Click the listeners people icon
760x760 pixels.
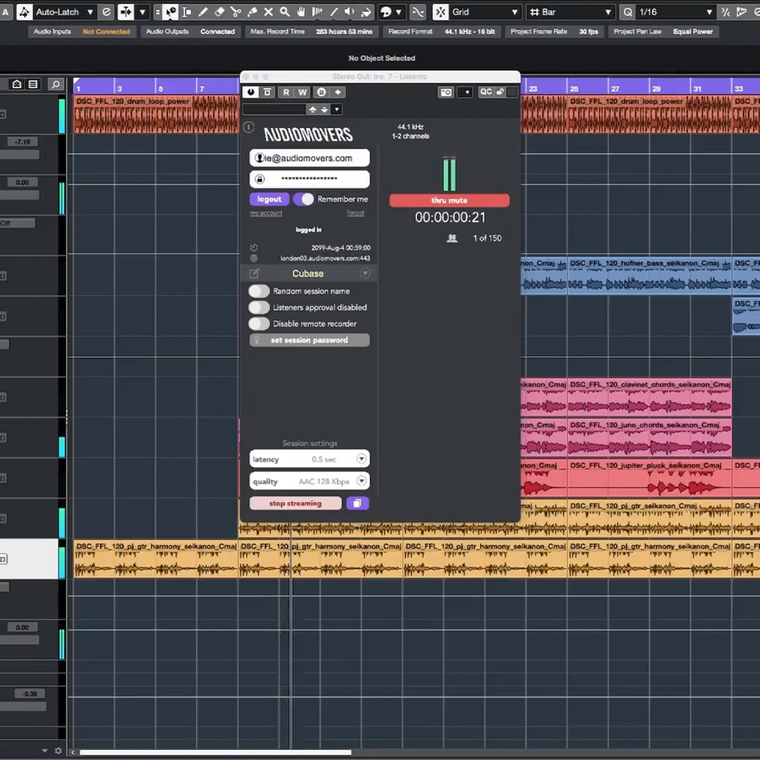coord(452,238)
